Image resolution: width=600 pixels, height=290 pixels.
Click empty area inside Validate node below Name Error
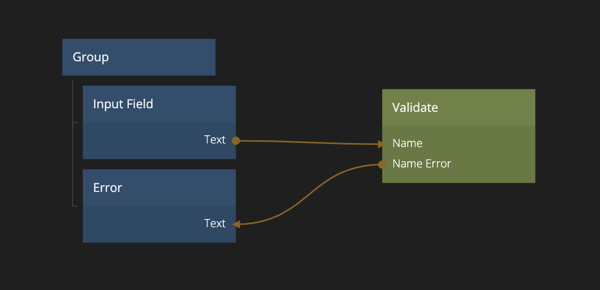[x=458, y=176]
